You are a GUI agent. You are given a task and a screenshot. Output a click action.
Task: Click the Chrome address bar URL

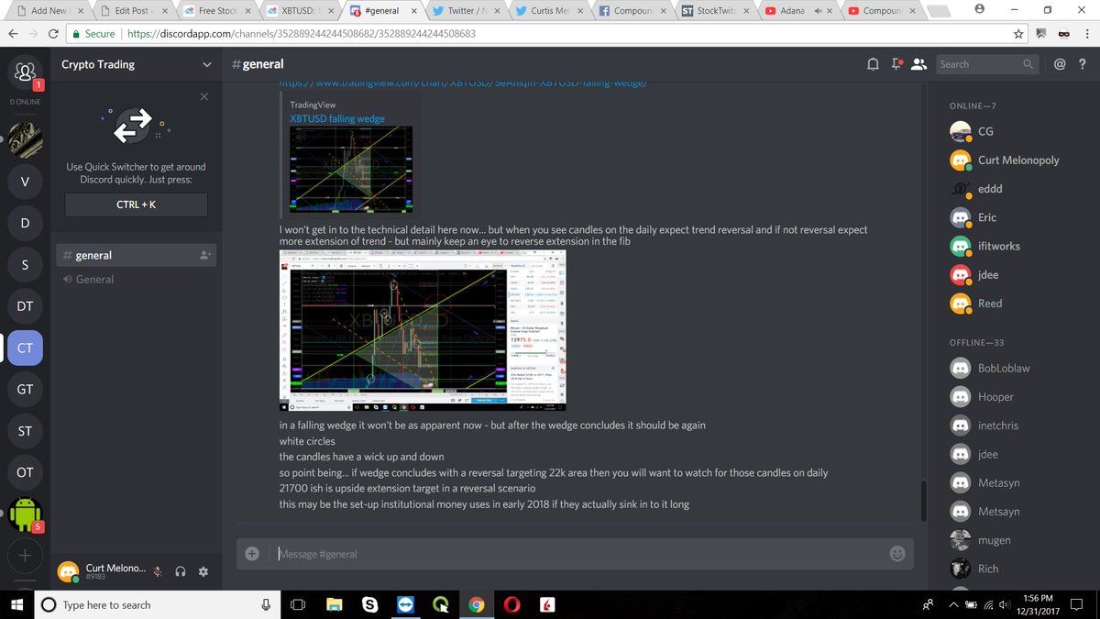(x=302, y=33)
